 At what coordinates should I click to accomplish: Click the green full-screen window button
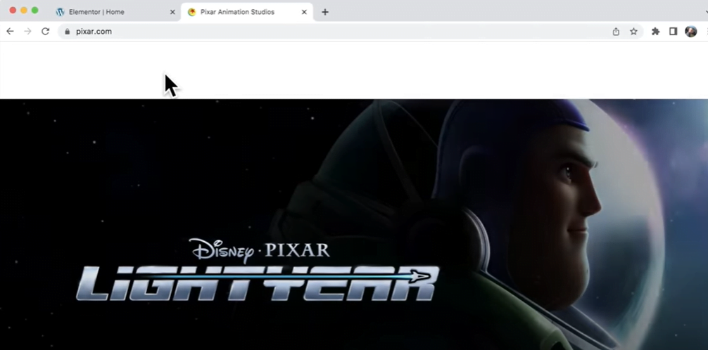click(34, 11)
